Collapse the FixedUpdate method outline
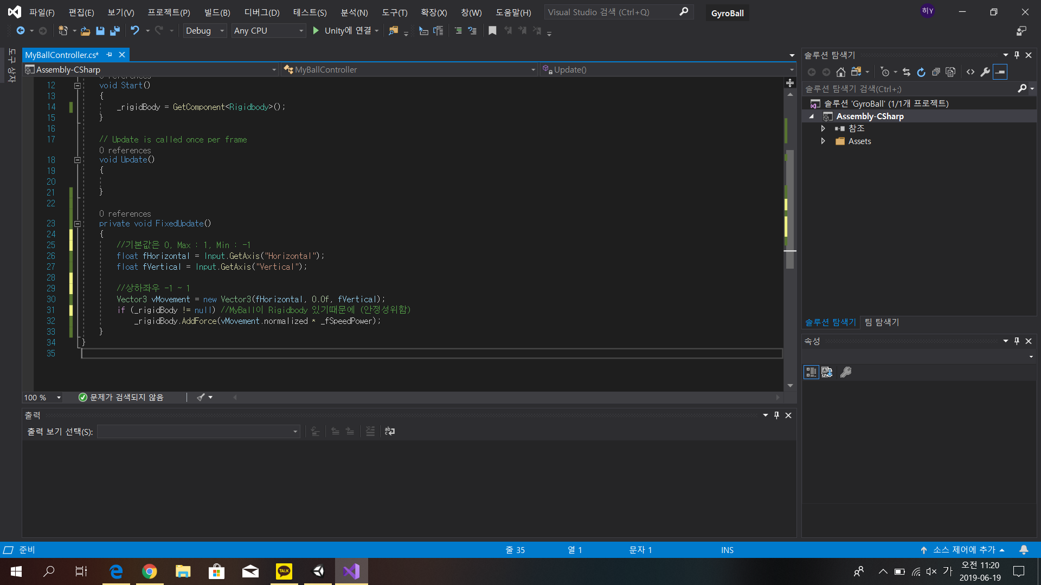 78,224
